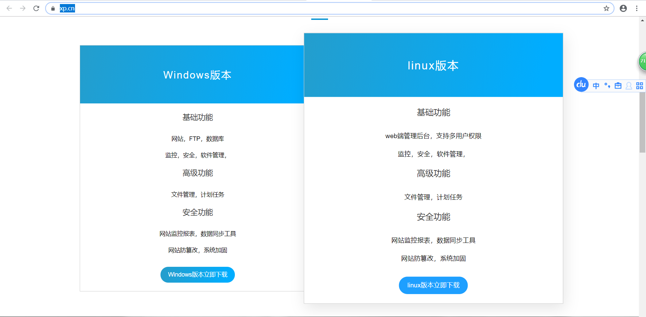Screen dimensions: 646x317
Task: Click the scrollbar up arrow
Action: coord(642,20)
